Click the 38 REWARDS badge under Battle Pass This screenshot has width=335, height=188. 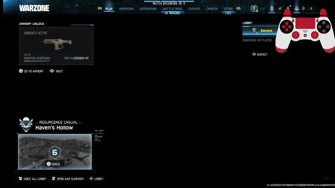point(172,13)
